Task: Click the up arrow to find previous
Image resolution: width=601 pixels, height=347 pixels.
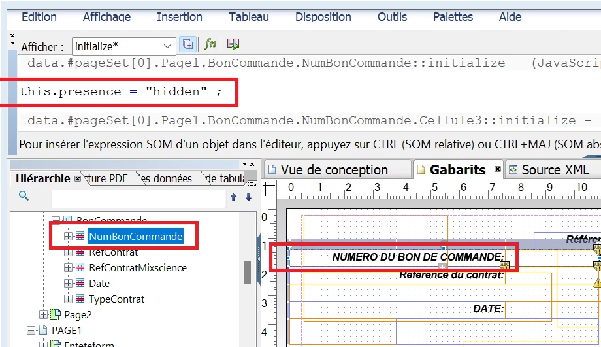Action: [233, 197]
